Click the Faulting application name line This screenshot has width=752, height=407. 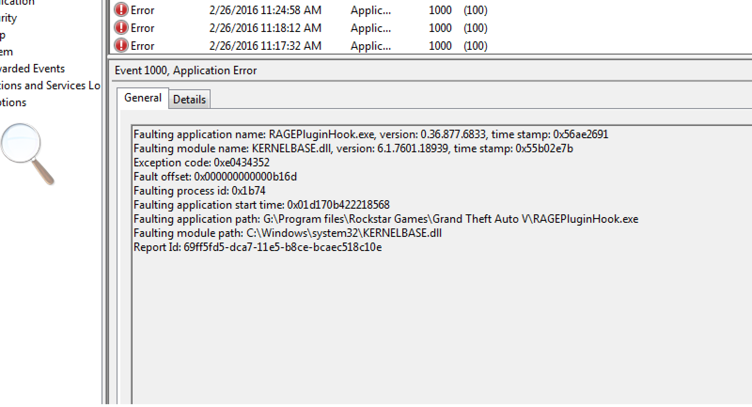pyautogui.click(x=371, y=134)
